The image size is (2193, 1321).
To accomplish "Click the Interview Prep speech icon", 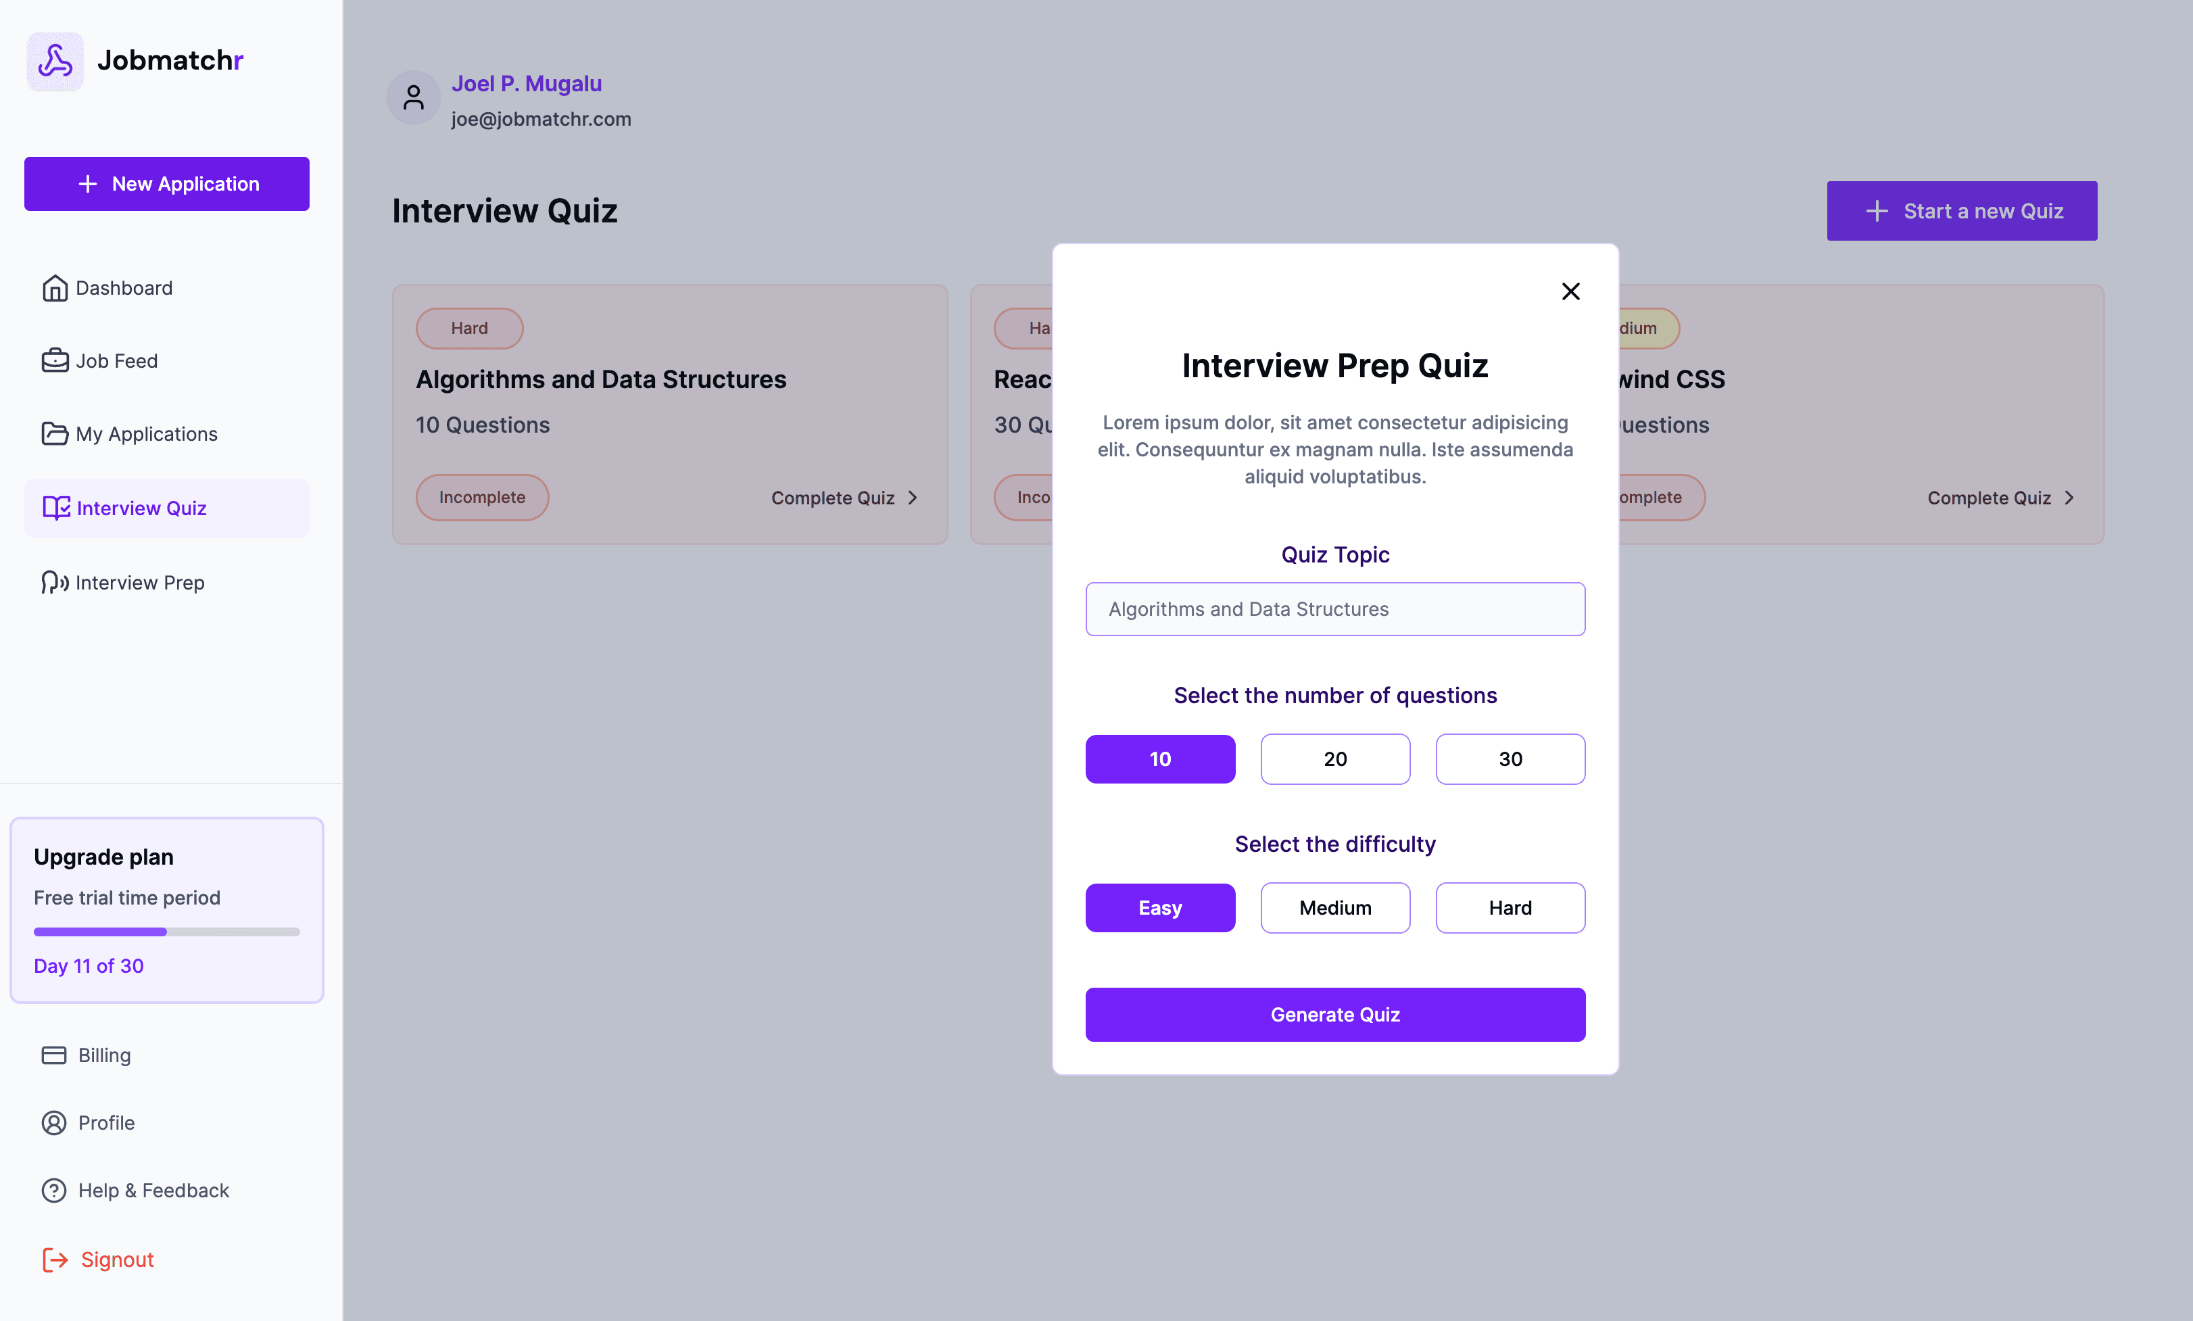I will [x=55, y=582].
